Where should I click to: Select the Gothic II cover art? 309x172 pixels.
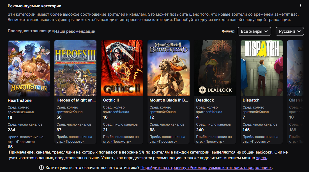[x=122, y=69]
